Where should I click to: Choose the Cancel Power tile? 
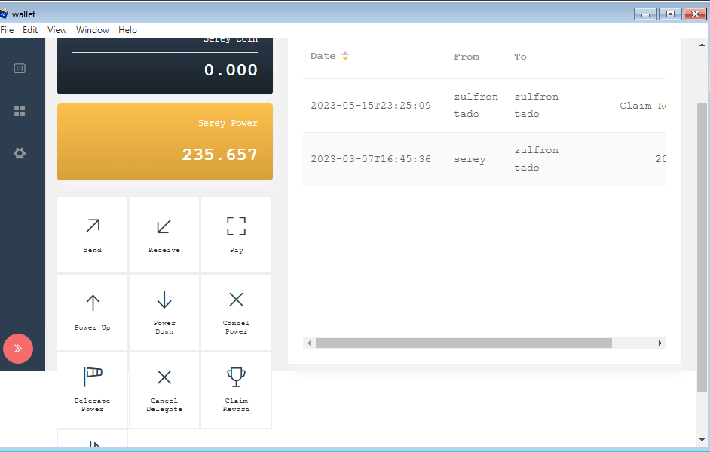[236, 312]
